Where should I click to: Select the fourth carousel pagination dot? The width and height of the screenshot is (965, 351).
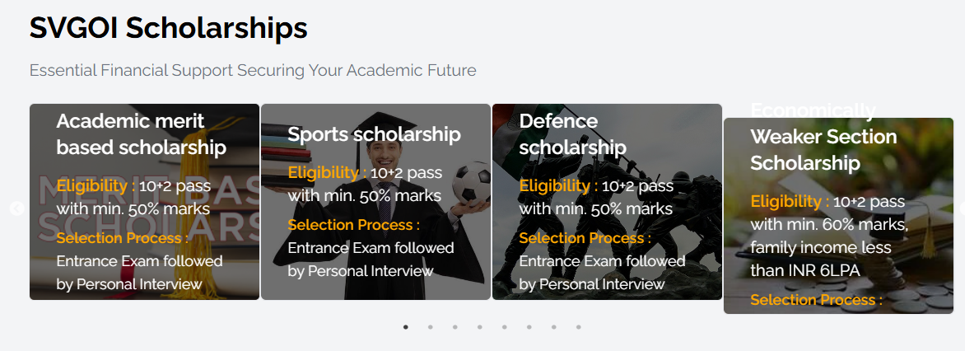click(480, 327)
